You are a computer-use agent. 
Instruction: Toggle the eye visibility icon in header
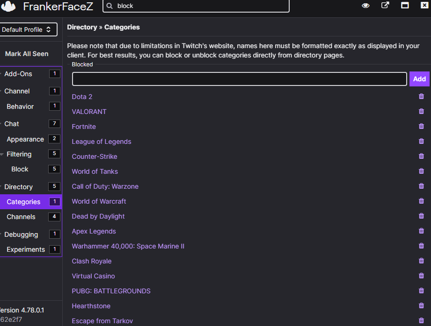tap(366, 6)
